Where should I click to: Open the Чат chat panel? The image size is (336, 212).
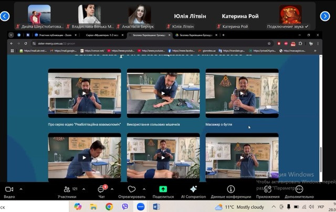tap(101, 189)
